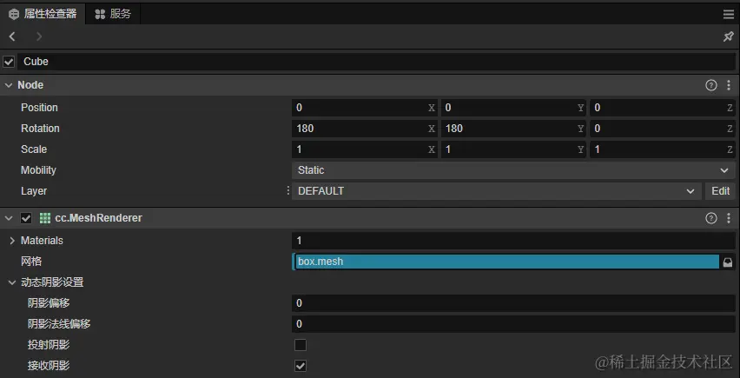The image size is (740, 378).
Task: Click the 阴影偏移 value field
Action: click(x=513, y=303)
